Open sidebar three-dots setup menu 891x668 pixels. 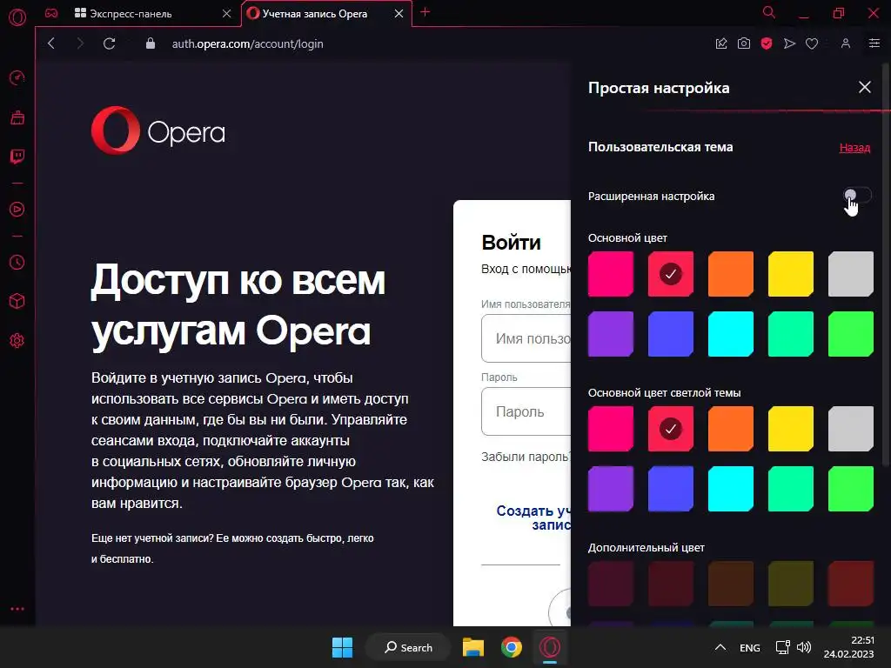(x=17, y=609)
